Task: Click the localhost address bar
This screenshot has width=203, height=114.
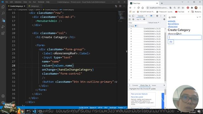Action: point(159,8)
